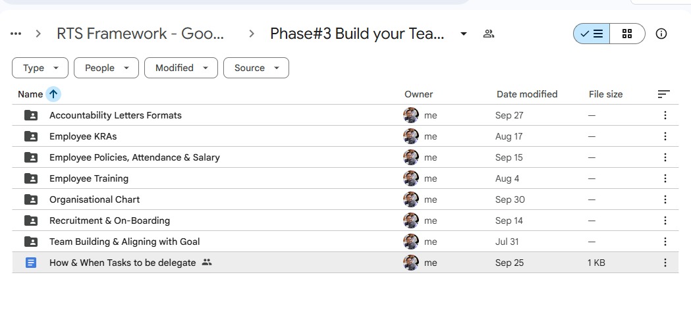Switch to grid layout view
Viewport: 691px width, 335px height.
(x=627, y=34)
